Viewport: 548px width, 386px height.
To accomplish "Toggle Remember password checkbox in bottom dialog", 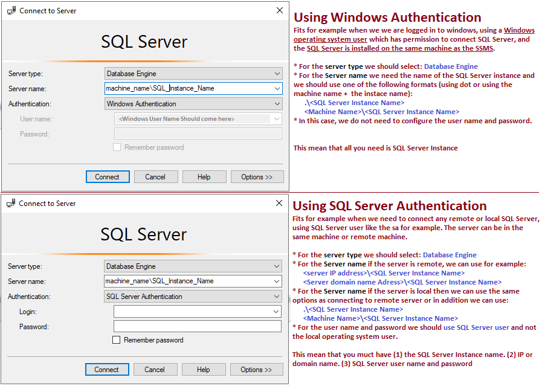I will pos(117,339).
